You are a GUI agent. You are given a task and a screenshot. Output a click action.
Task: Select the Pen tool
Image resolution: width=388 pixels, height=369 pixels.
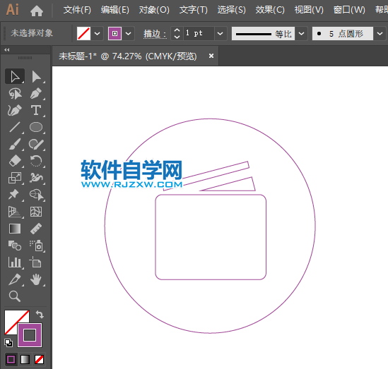[x=36, y=93]
